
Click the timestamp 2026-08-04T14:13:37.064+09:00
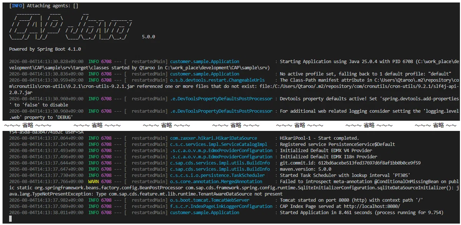coord(46,138)
